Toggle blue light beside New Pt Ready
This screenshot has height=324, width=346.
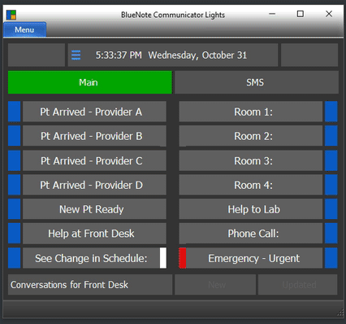tap(15, 209)
